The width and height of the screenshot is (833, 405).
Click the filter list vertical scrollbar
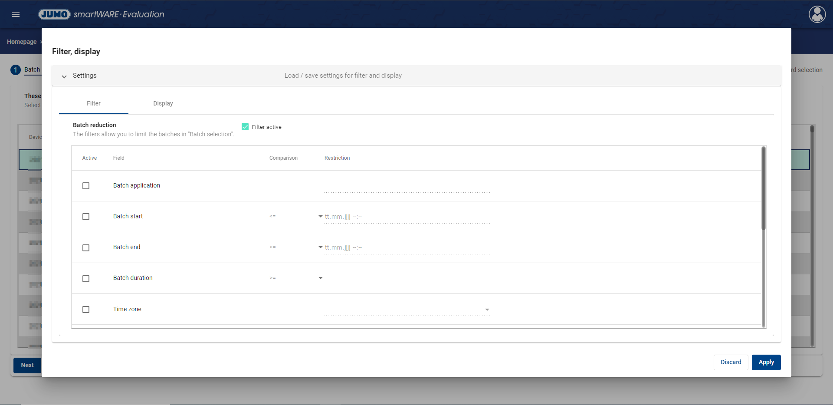[764, 189]
